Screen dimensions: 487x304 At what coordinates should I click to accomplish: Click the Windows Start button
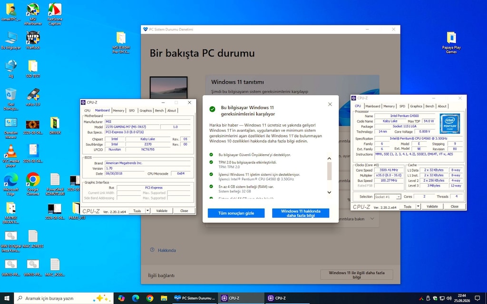(7, 298)
